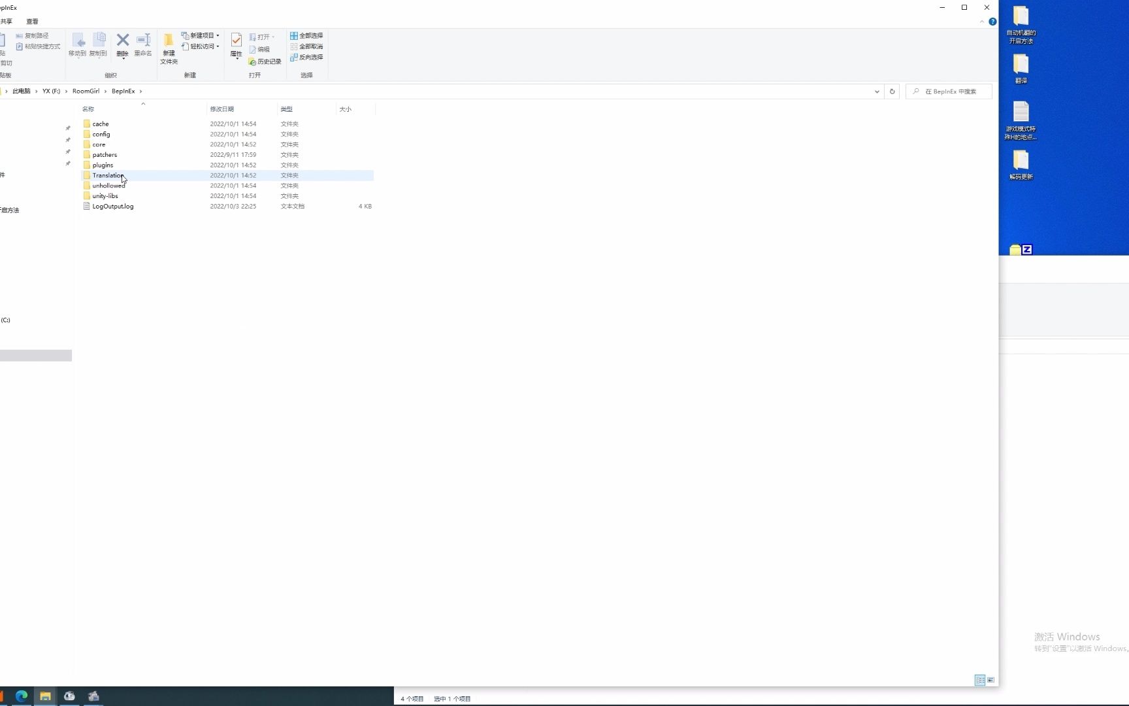1129x706 pixels.
Task: Select the 解码更新 desktop folder
Action: coord(1021,165)
